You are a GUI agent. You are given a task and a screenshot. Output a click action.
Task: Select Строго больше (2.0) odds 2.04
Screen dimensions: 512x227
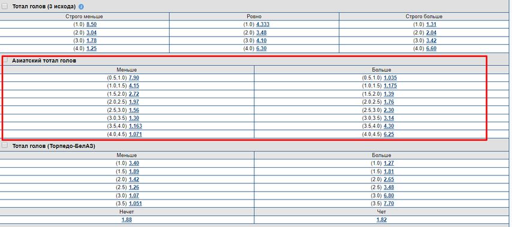point(431,32)
